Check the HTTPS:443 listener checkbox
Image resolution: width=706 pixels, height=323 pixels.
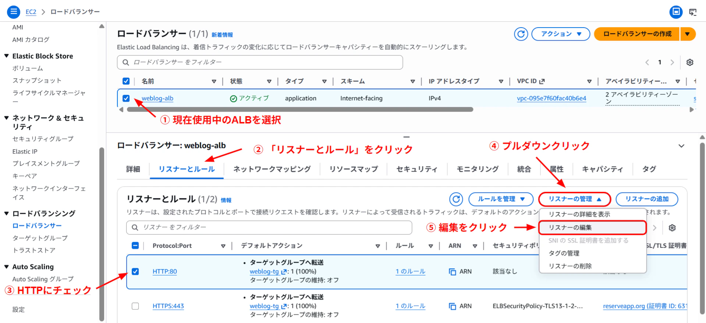(135, 306)
